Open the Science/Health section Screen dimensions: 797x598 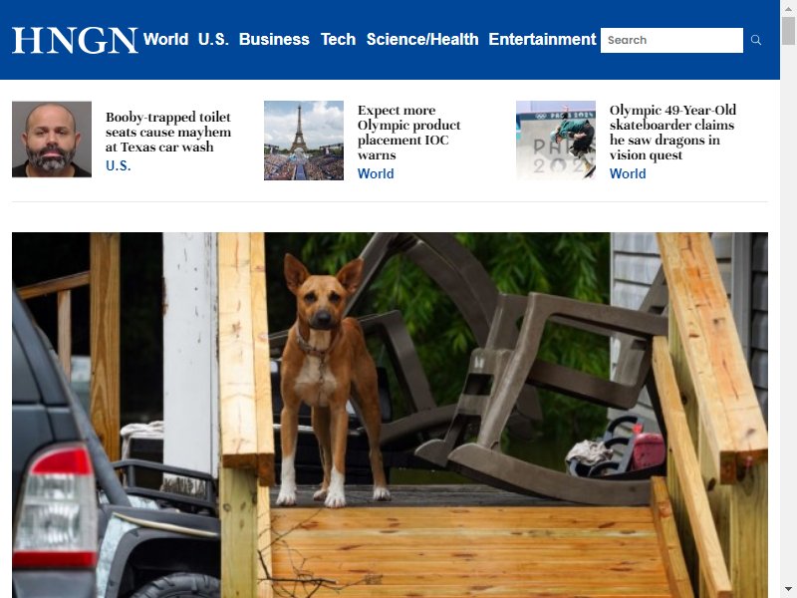point(422,39)
